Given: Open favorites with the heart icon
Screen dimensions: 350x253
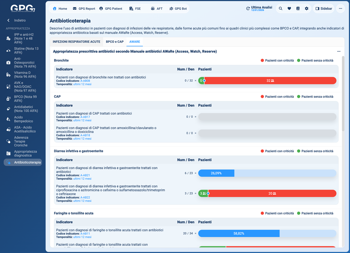Looking at the screenshot, I should tap(289, 8).
